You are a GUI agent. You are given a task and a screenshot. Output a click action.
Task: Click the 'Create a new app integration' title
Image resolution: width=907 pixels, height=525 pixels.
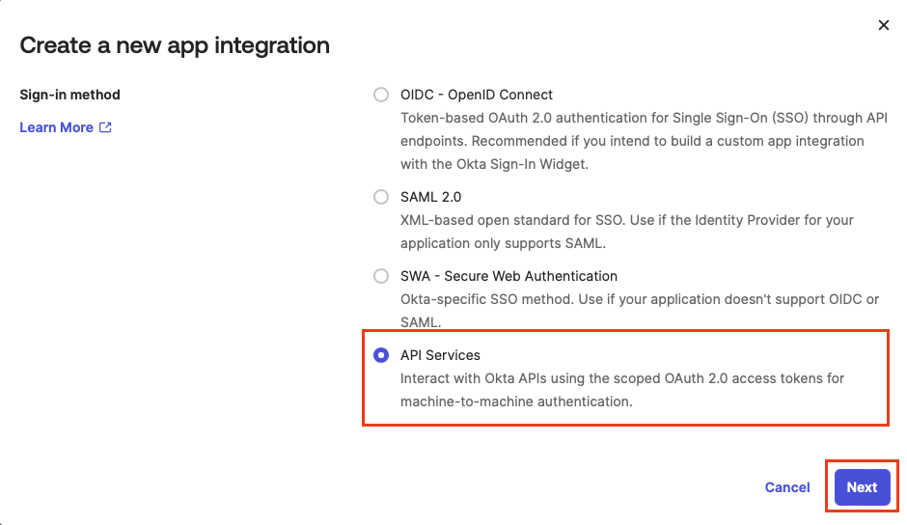pyautogui.click(x=175, y=45)
